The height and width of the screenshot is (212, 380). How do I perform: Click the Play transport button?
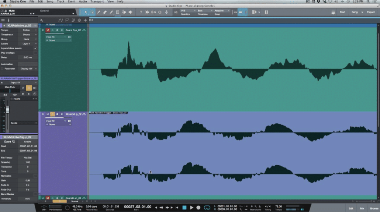(191, 208)
